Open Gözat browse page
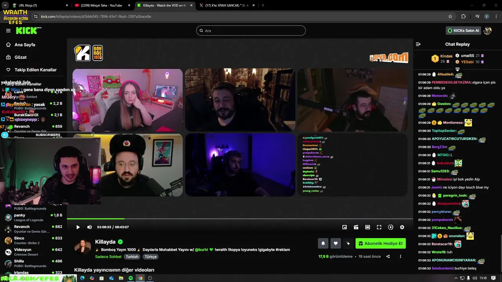Viewport: 502px width, 282px height. tap(20, 57)
